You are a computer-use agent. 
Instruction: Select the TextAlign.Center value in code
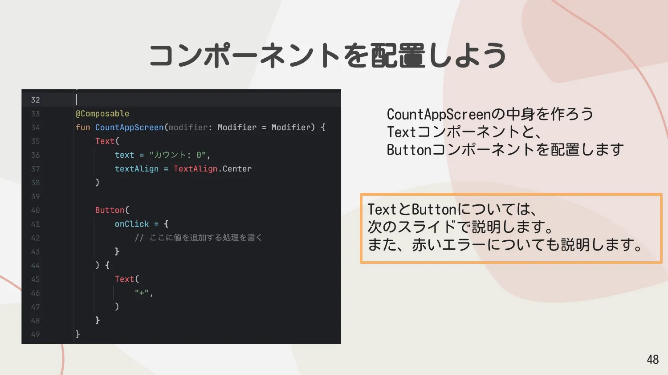coord(212,169)
